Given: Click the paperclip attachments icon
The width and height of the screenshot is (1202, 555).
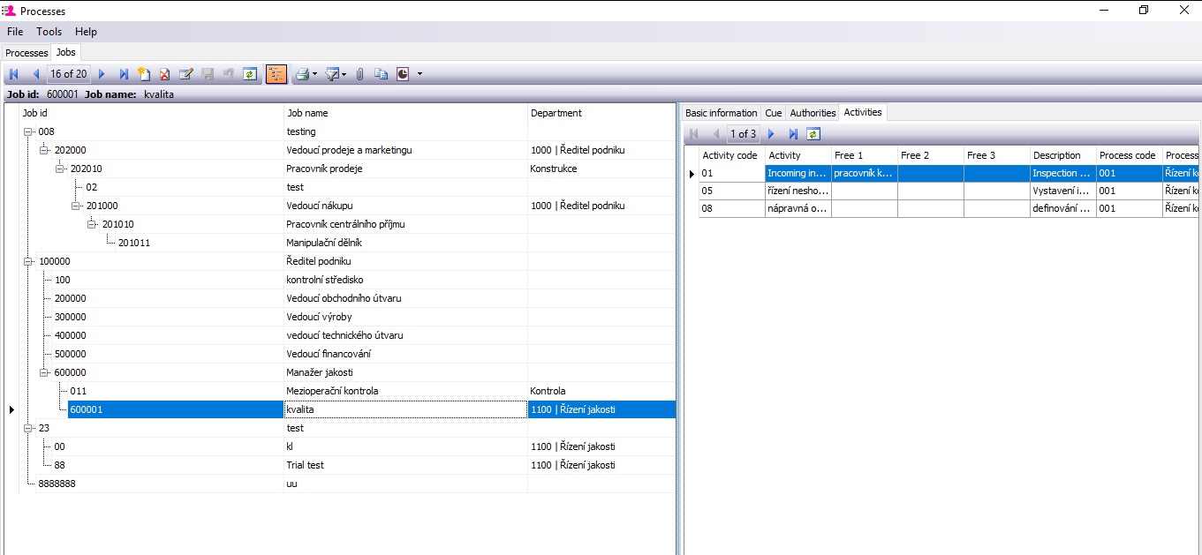Looking at the screenshot, I should pyautogui.click(x=360, y=74).
